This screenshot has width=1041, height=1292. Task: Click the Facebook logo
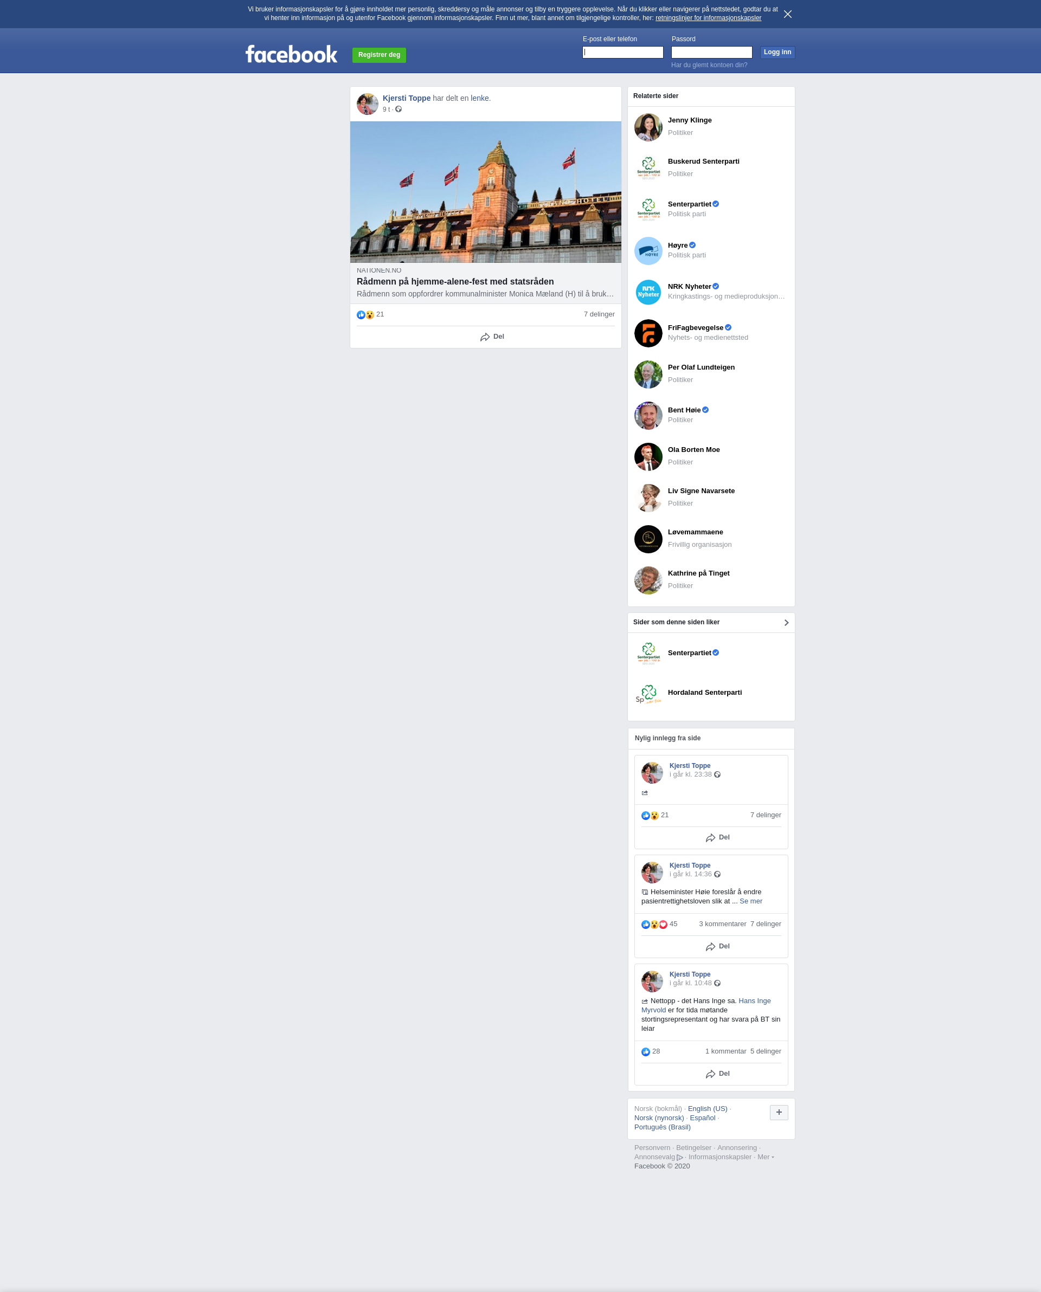(292, 55)
